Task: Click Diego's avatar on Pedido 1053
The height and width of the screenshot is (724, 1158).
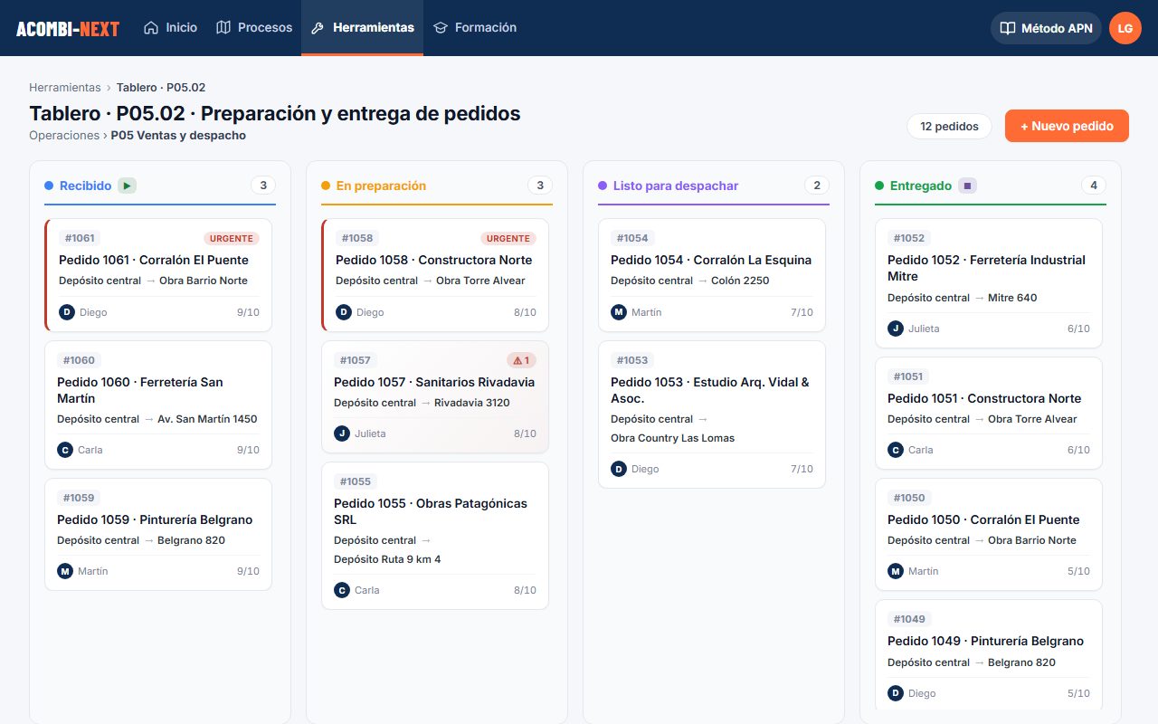Action: point(618,469)
